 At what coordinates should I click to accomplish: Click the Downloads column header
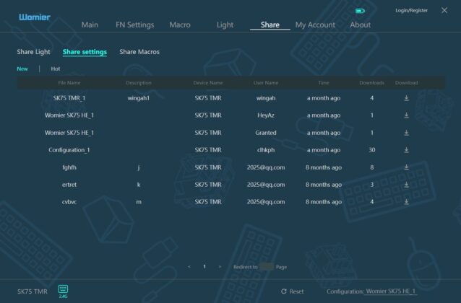pyautogui.click(x=371, y=83)
